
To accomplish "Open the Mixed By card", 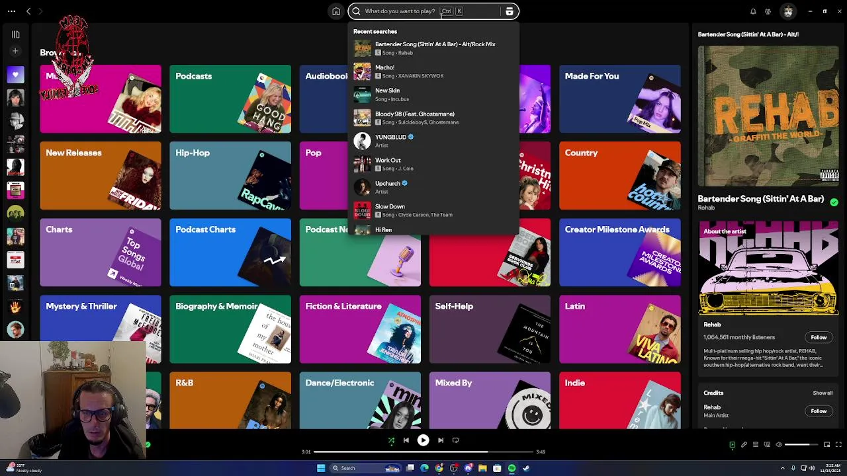I will 490,400.
